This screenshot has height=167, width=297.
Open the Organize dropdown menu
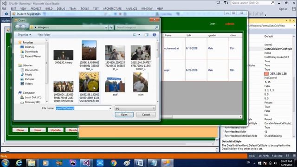pos(24,35)
